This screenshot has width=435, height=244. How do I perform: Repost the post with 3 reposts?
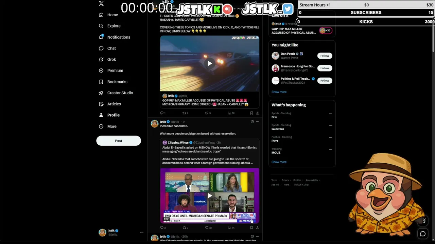tap(185, 228)
